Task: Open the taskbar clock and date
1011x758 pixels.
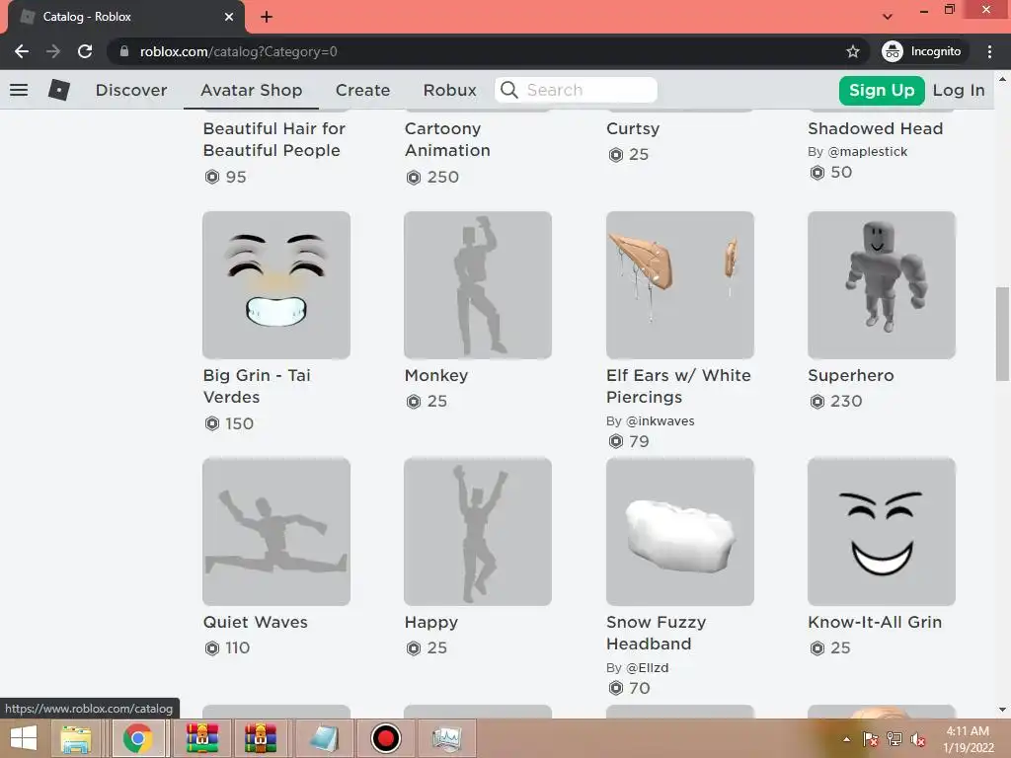Action: [968, 739]
